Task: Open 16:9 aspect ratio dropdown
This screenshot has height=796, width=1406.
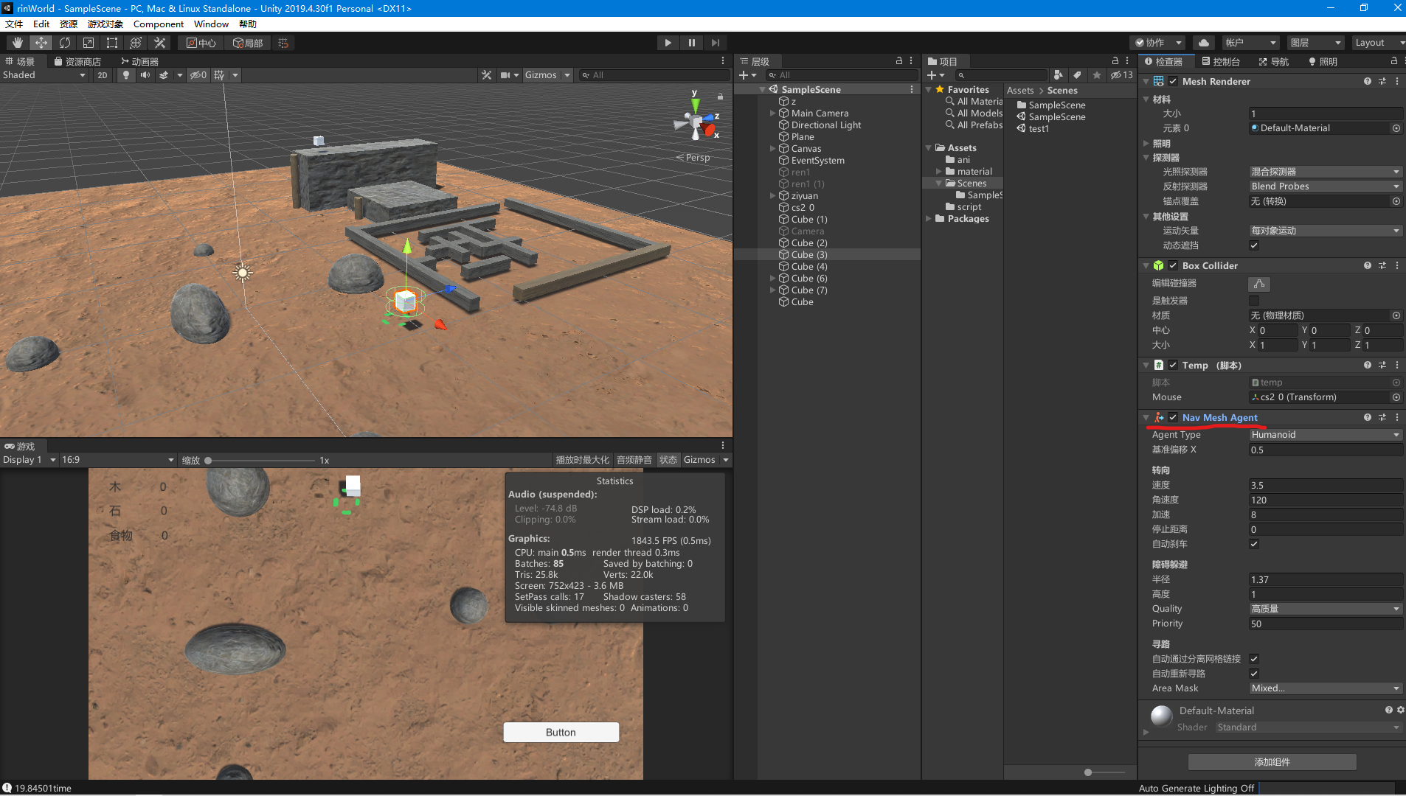Action: tap(117, 460)
